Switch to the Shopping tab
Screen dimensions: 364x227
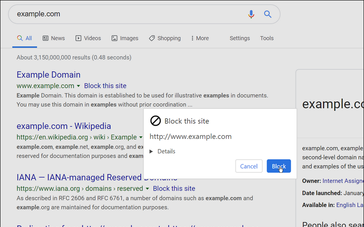point(165,39)
